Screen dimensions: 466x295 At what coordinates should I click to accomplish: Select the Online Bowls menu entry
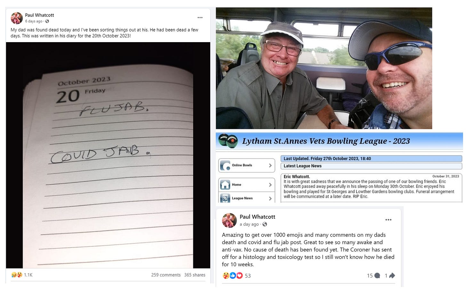(x=246, y=165)
